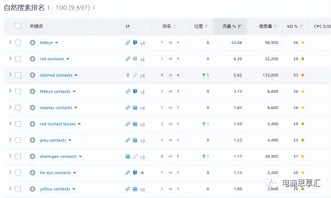331x198 pixels.
Task: Check the box for grey contacts row
Action: click(18, 140)
